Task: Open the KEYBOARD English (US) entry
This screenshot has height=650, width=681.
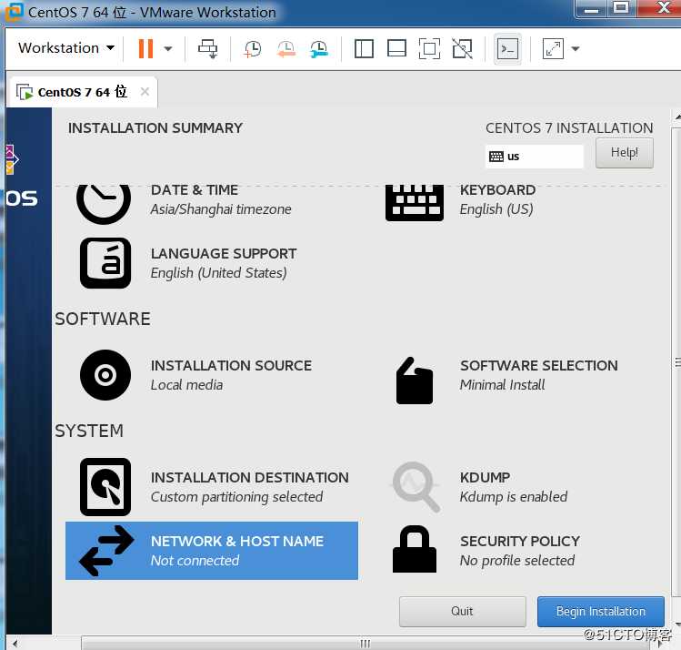Action: pos(497,199)
